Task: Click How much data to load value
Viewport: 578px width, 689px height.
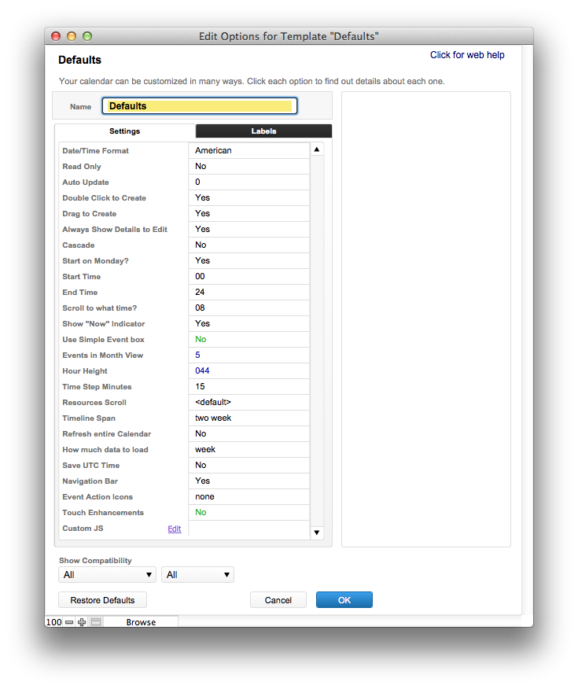Action: click(x=249, y=450)
